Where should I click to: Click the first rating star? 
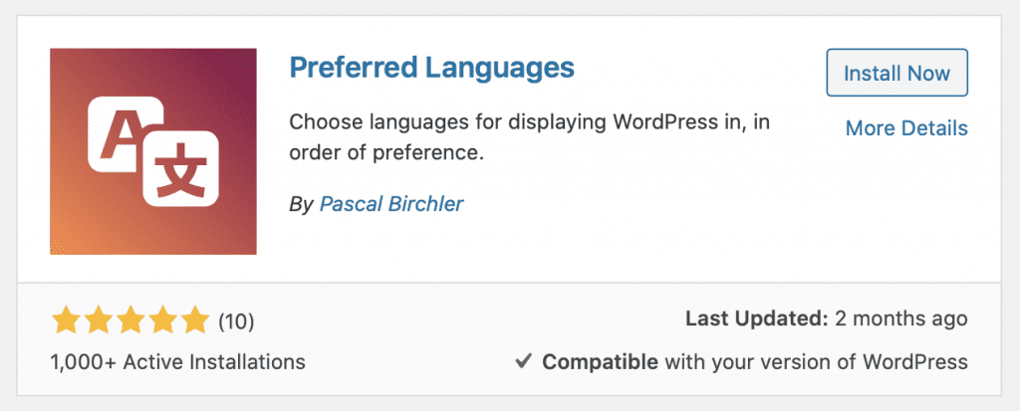click(66, 320)
